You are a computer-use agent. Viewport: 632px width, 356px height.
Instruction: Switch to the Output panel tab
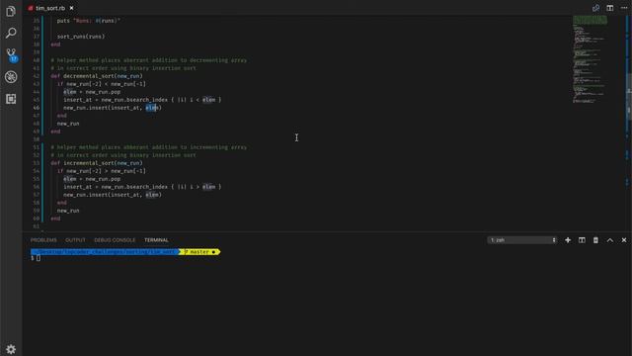click(75, 240)
